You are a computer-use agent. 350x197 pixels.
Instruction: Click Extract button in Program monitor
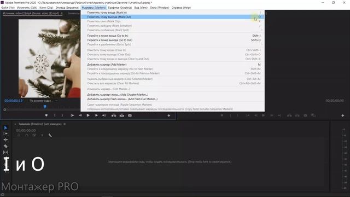(x=297, y=115)
